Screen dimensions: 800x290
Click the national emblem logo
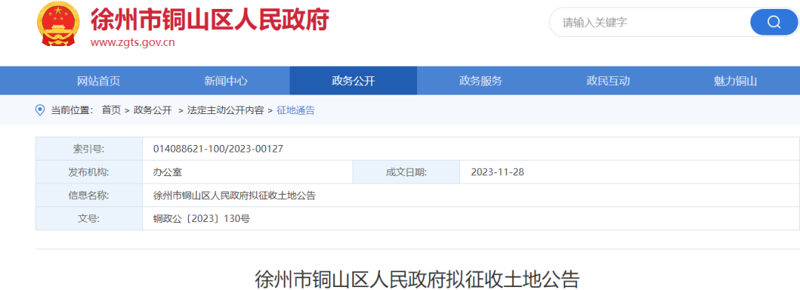coord(59,24)
